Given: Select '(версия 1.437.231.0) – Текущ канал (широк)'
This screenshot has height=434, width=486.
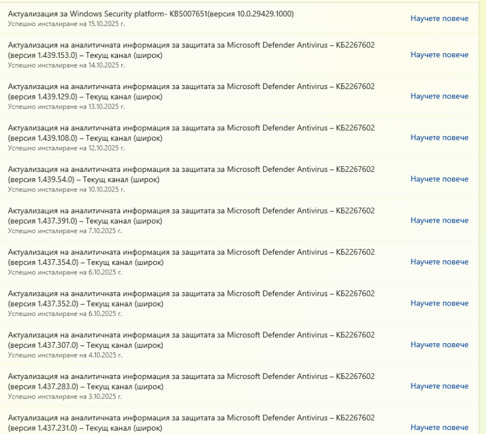Looking at the screenshot, I should pyautogui.click(x=85, y=428).
